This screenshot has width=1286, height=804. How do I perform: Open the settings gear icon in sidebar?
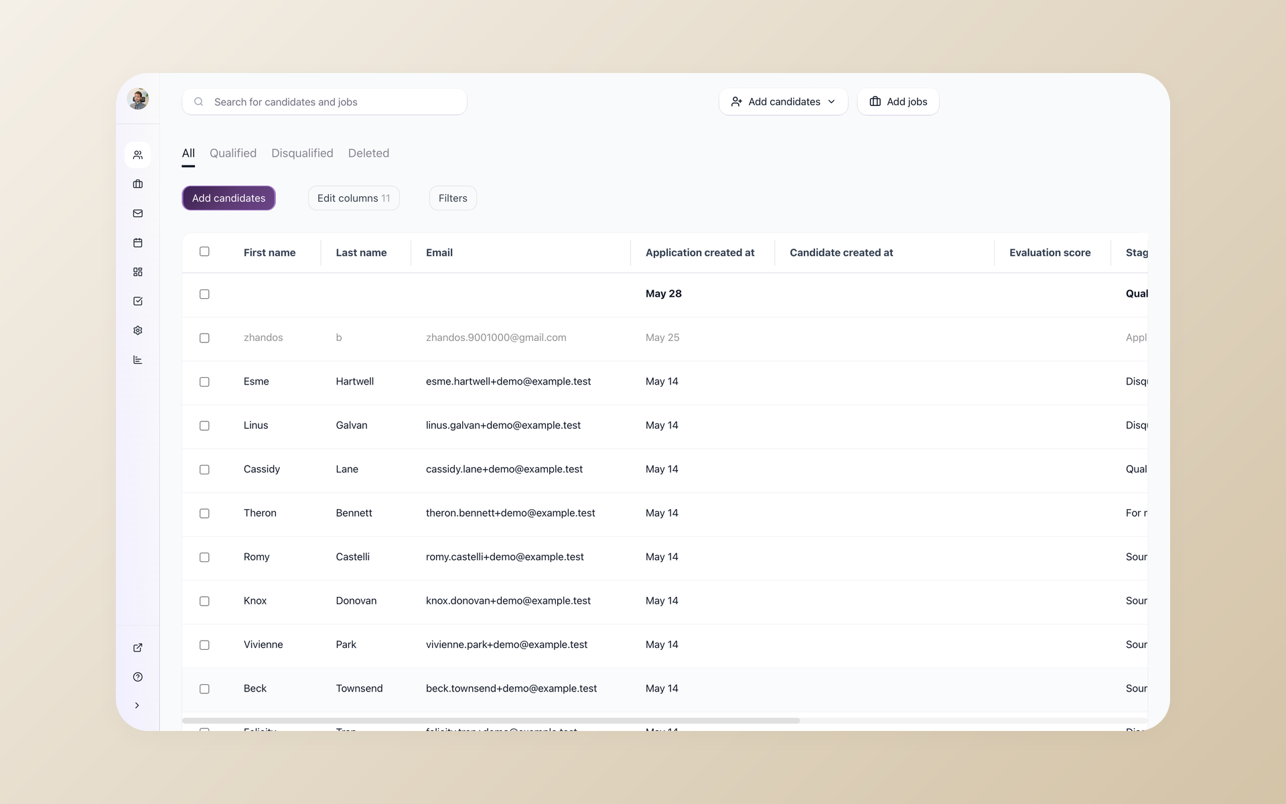(x=138, y=330)
